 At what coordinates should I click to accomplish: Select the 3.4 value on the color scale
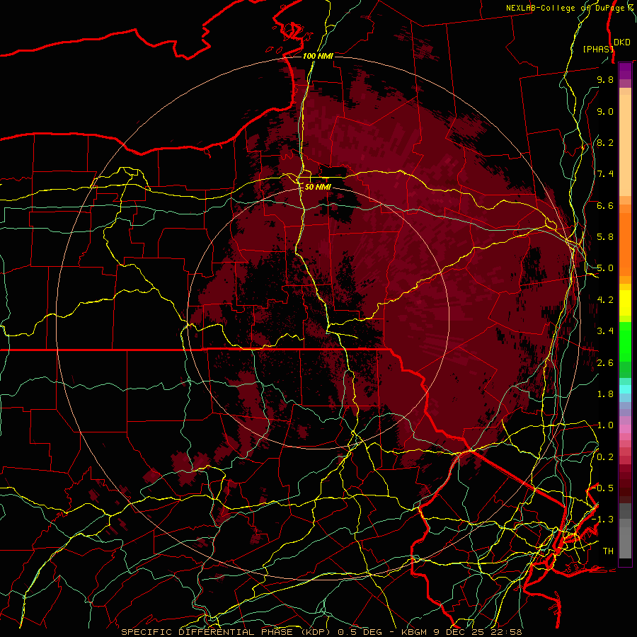(x=605, y=331)
